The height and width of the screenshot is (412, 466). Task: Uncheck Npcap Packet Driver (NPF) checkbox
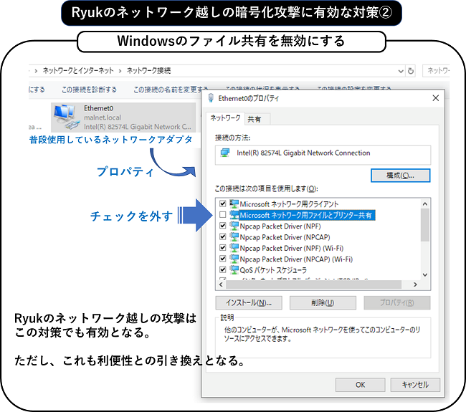coord(222,226)
